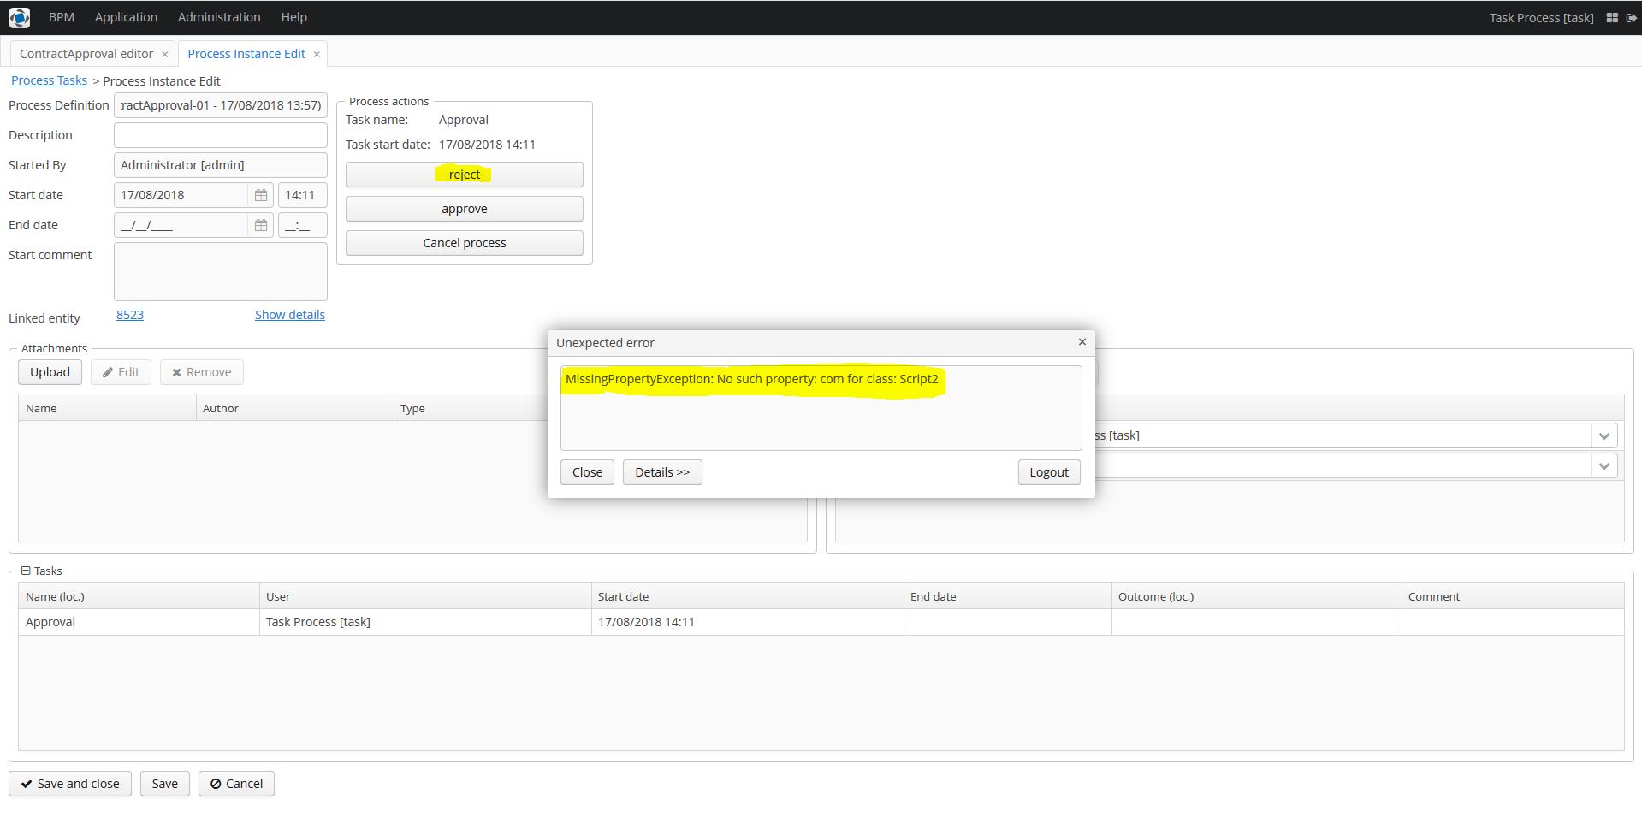
Task: Dismiss the Unexpected error dialog with X
Action: pyautogui.click(x=1082, y=342)
